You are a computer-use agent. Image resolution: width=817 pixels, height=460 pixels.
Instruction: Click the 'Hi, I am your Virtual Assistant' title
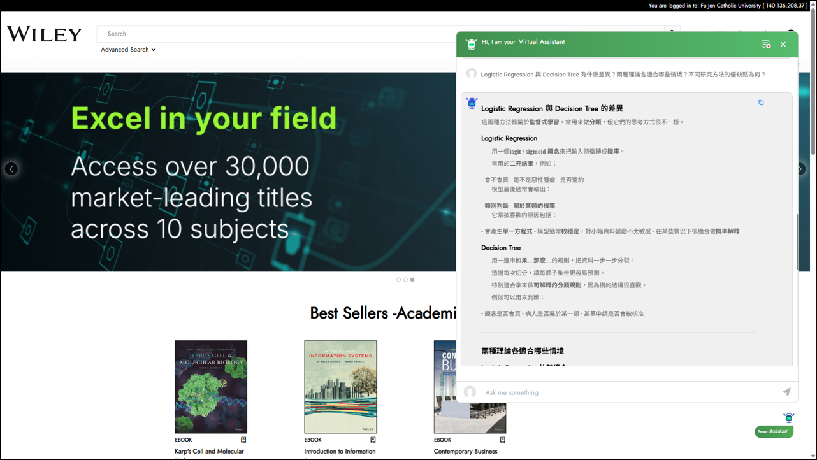point(523,42)
